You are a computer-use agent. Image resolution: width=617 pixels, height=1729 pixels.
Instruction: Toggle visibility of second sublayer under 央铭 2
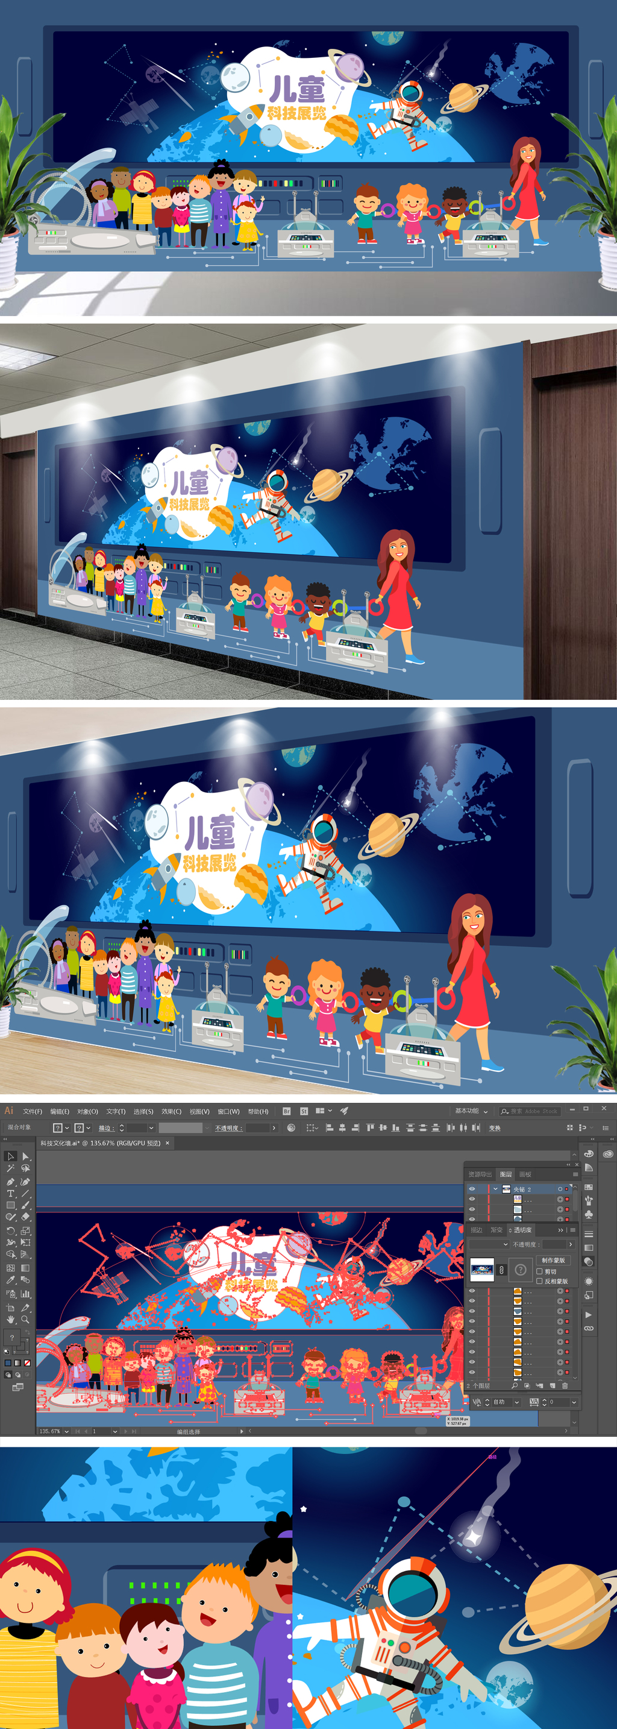[472, 1209]
